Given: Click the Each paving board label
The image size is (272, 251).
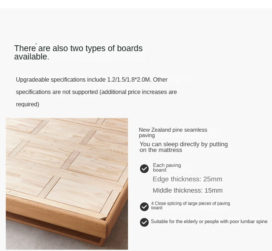Looking at the screenshot, I should (166, 167).
